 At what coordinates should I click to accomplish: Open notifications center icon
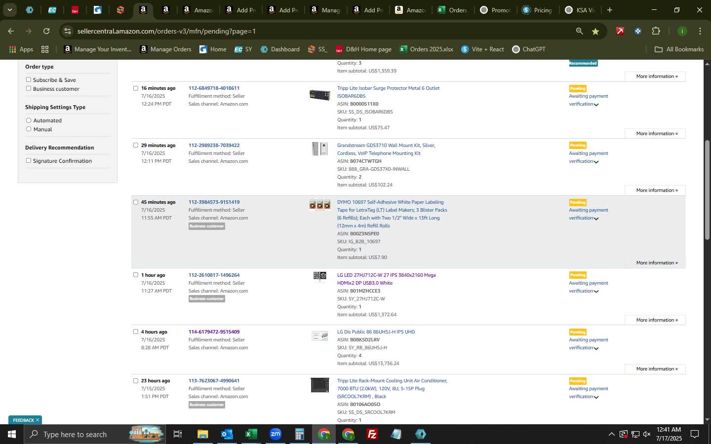[x=695, y=434]
